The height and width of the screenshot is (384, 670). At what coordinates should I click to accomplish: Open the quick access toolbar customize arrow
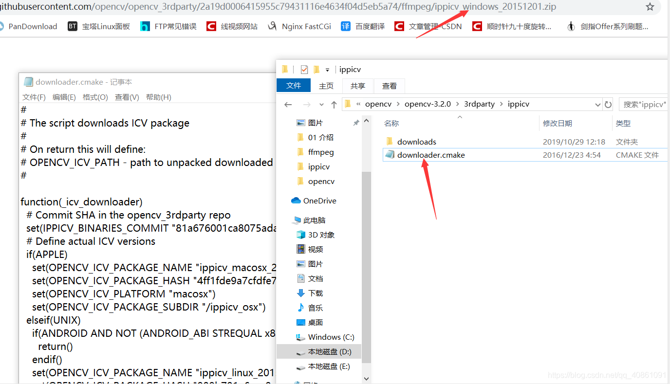(x=328, y=70)
